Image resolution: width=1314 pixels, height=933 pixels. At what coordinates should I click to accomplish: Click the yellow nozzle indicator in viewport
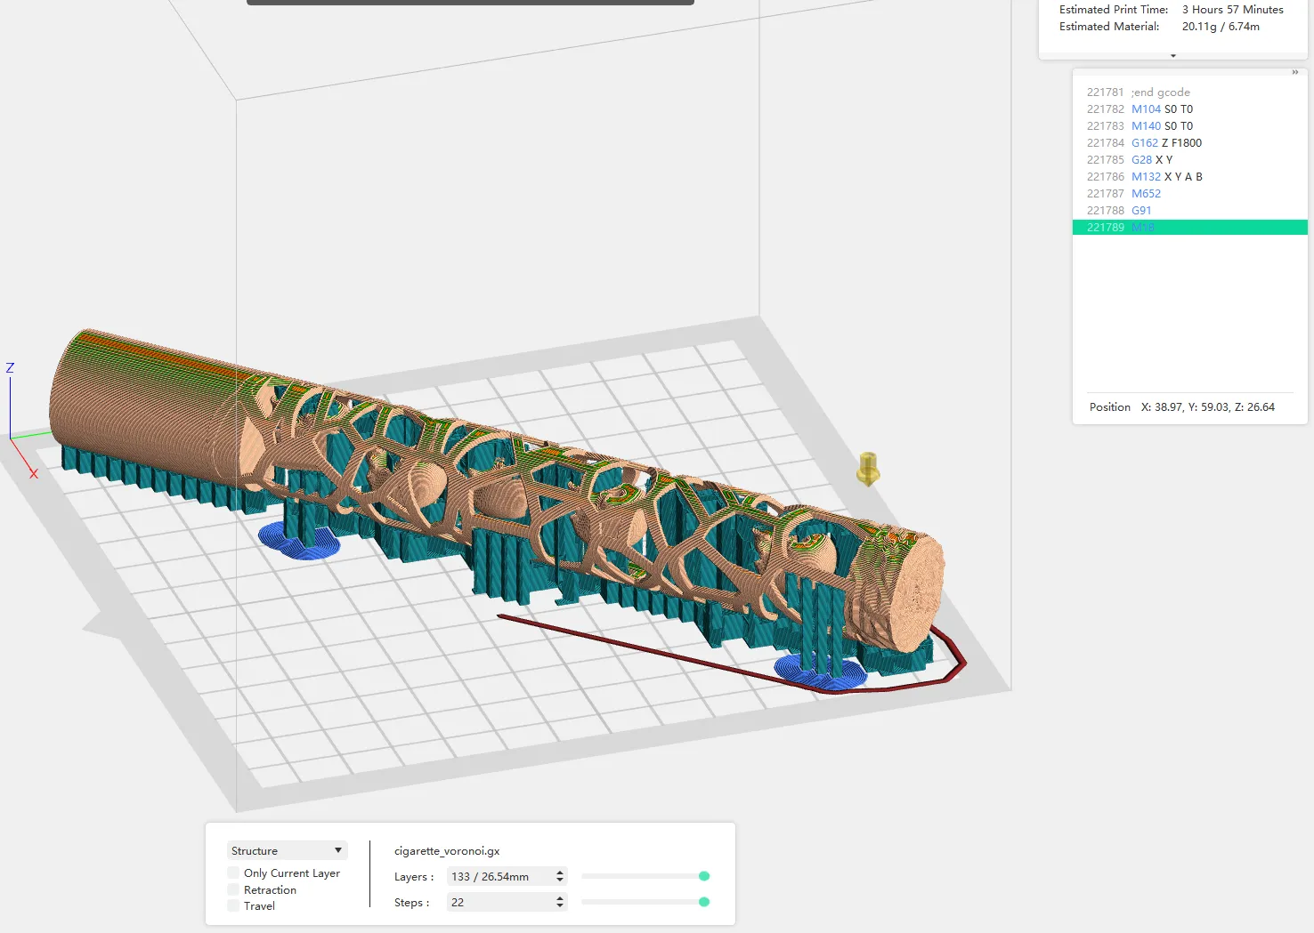tap(868, 468)
